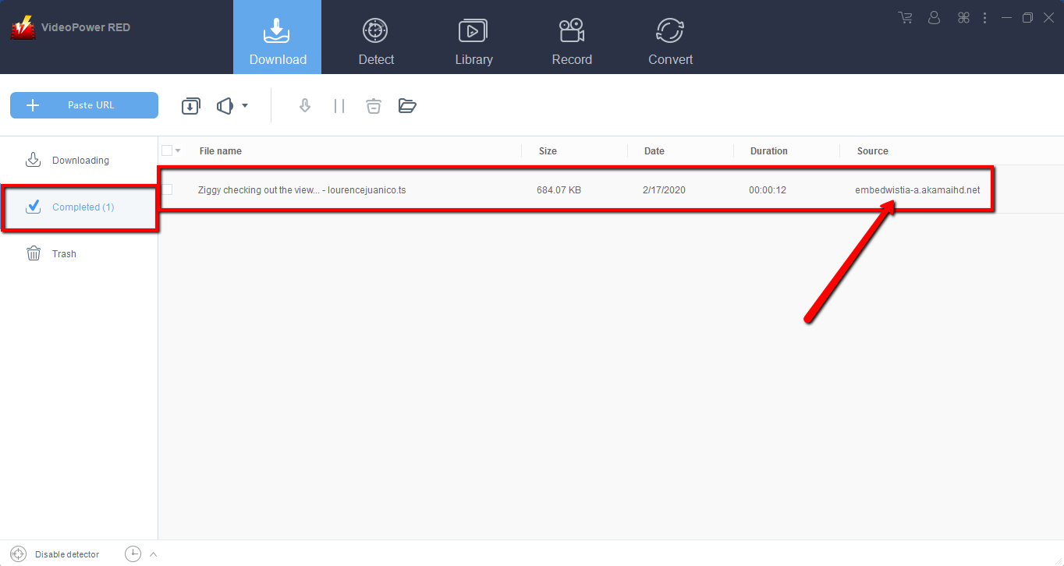Click the date 2/17/2020 cell
The width and height of the screenshot is (1064, 566).
coord(664,190)
